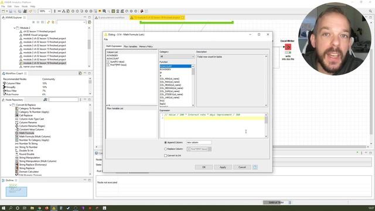The image size is (375, 211).
Task: Open the Edit menu
Action: pyautogui.click(x=9, y=6)
